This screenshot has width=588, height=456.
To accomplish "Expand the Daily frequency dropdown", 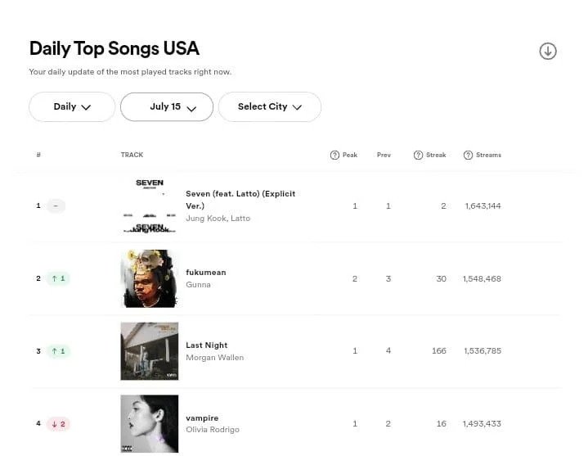I will coord(72,107).
